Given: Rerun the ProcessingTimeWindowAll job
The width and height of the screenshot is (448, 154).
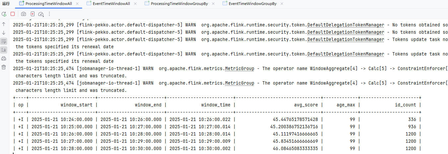Looking at the screenshot, I should click(4, 14).
